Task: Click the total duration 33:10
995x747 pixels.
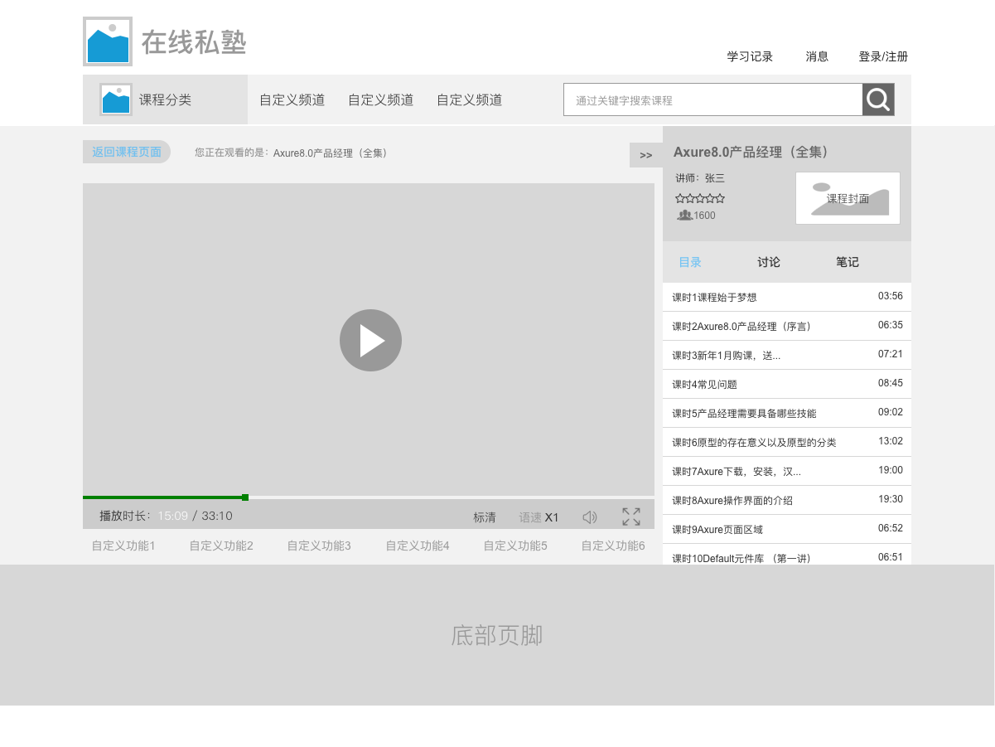Action: pos(217,516)
